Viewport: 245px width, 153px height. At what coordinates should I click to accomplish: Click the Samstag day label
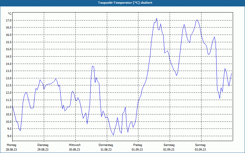point(169,145)
